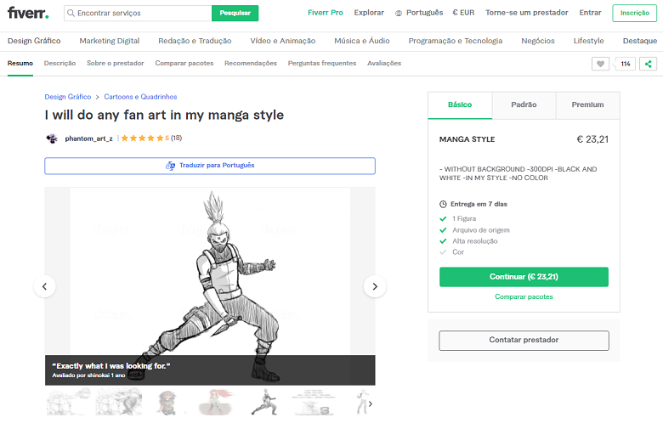Click the greyed check mark beside Cor
Screen dimensions: 663x423
443,252
